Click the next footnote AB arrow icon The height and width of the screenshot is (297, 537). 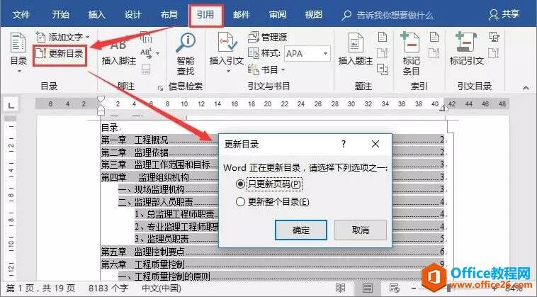147,53
